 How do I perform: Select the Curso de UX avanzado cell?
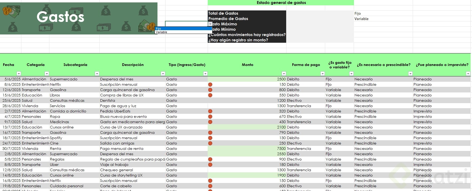tap(132, 127)
